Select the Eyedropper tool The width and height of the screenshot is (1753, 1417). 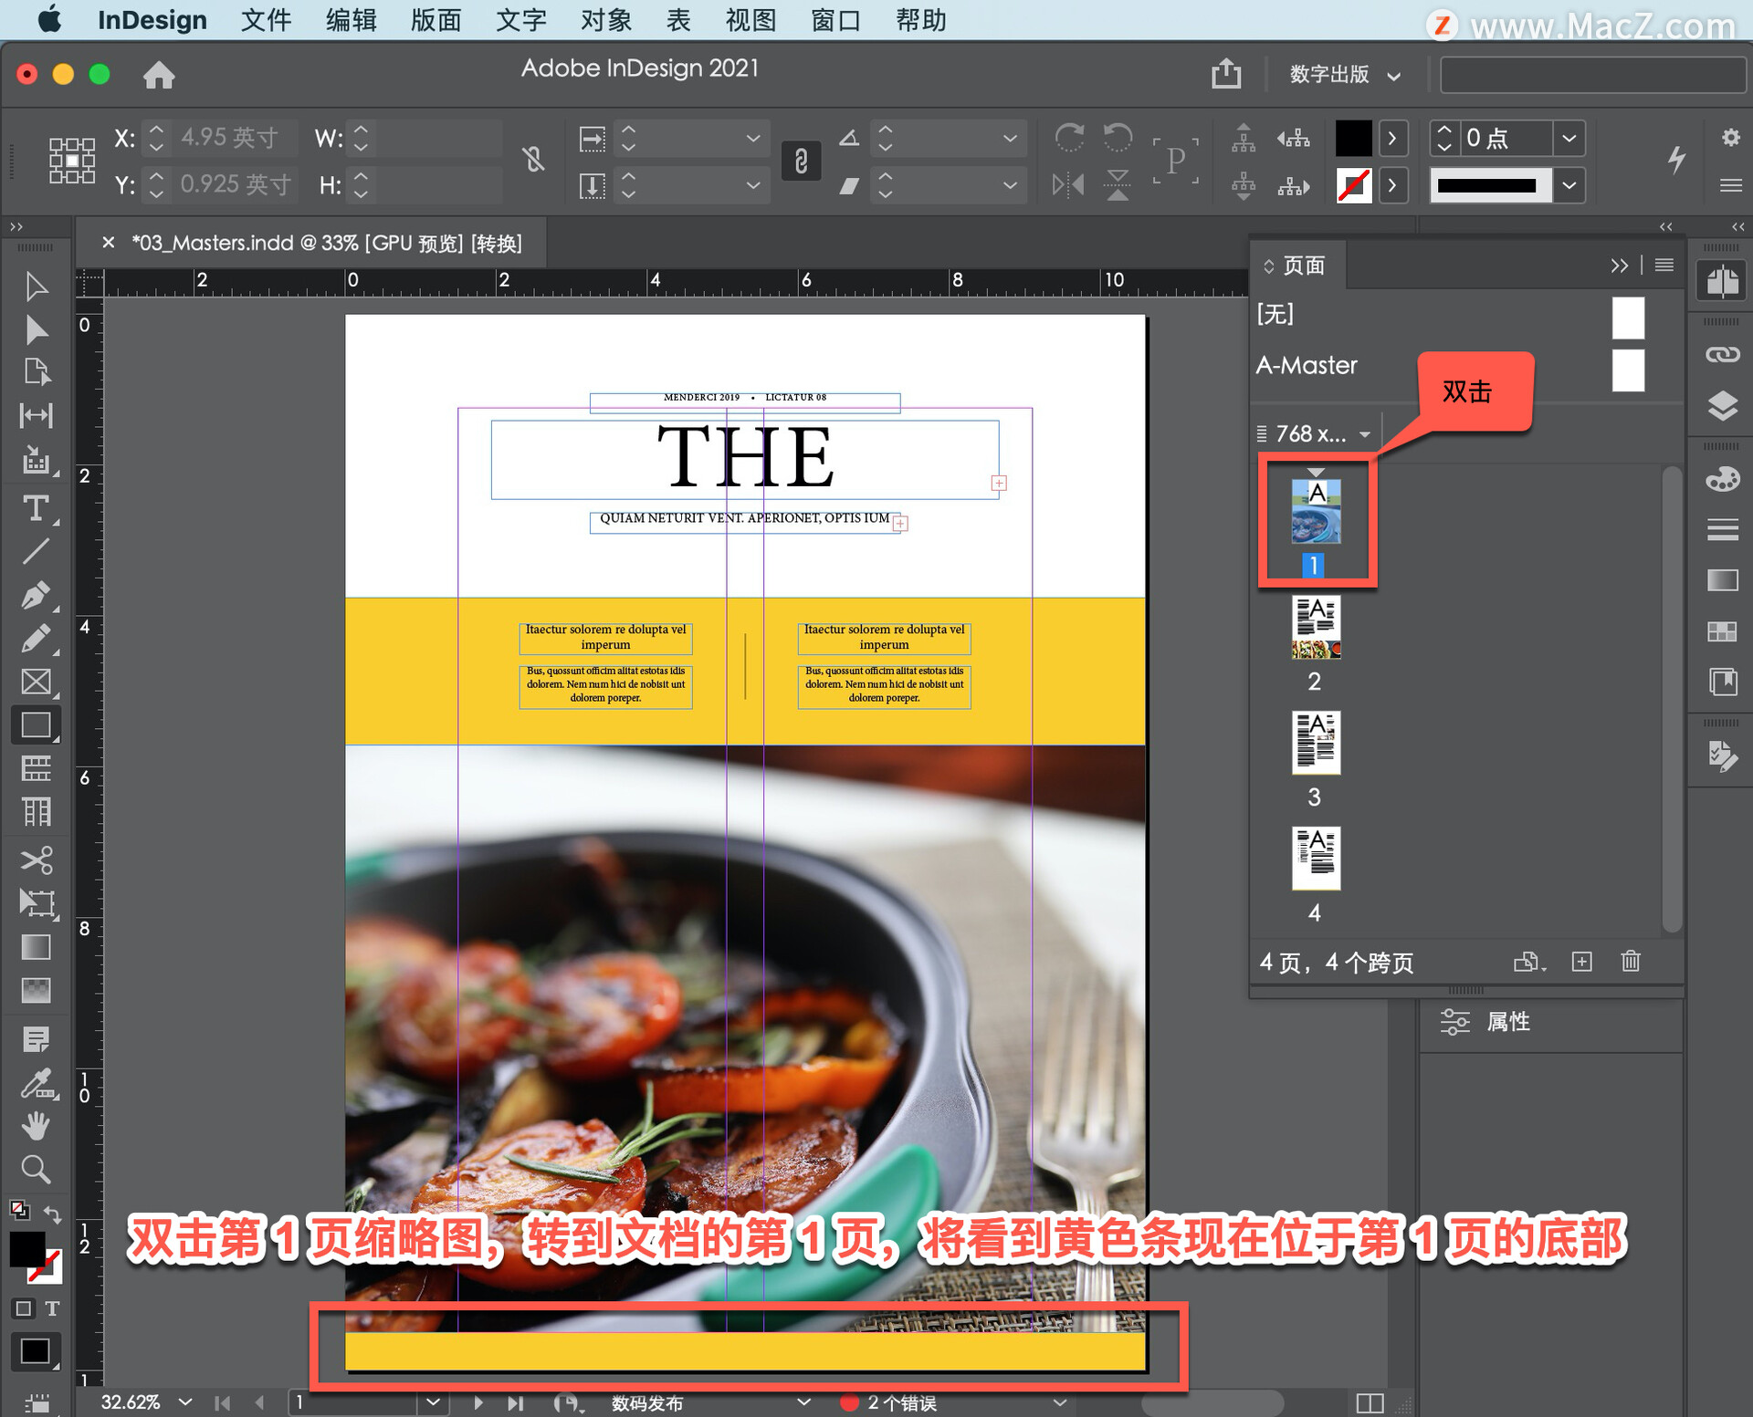pos(36,1084)
